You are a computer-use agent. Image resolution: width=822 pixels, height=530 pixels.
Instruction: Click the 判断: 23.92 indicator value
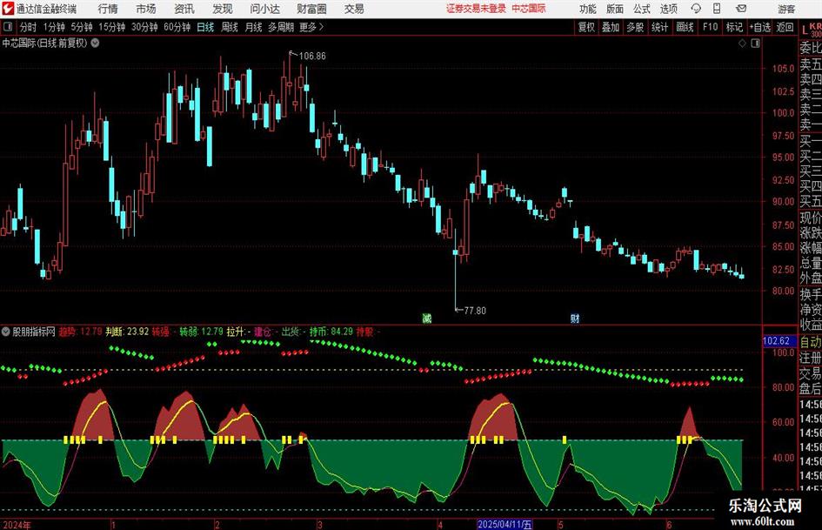point(127,332)
